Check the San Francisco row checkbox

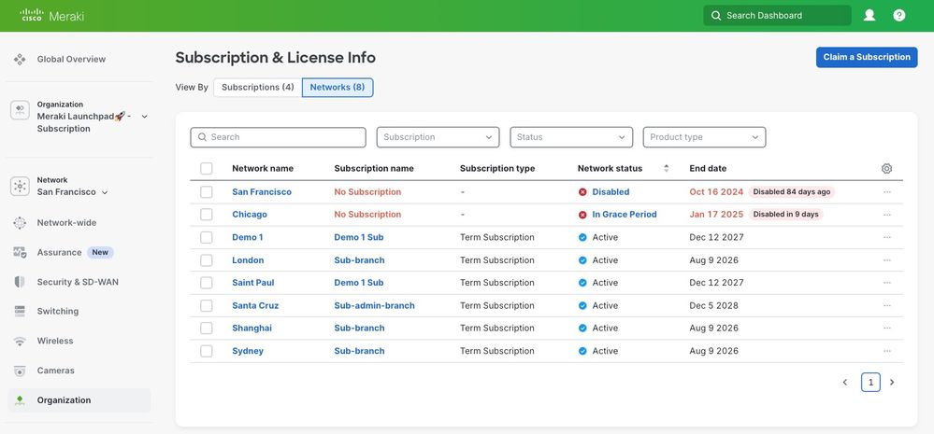tap(207, 192)
